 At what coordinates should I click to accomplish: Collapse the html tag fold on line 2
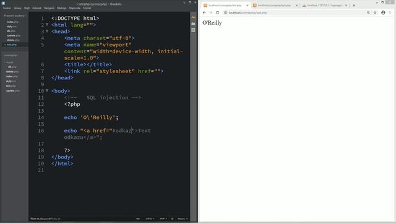coord(47,25)
